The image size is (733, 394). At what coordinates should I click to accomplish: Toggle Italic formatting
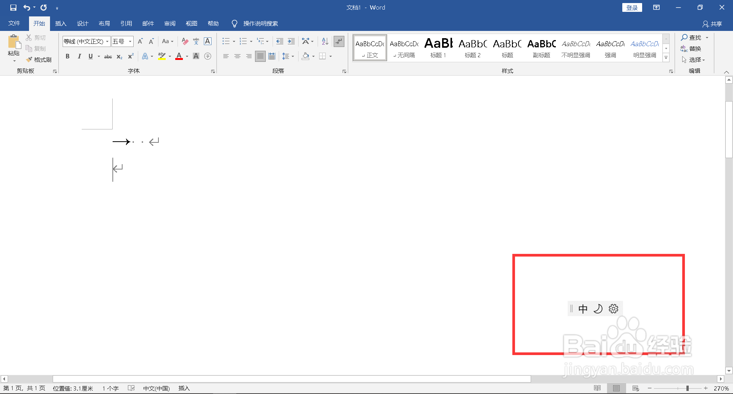coord(79,56)
